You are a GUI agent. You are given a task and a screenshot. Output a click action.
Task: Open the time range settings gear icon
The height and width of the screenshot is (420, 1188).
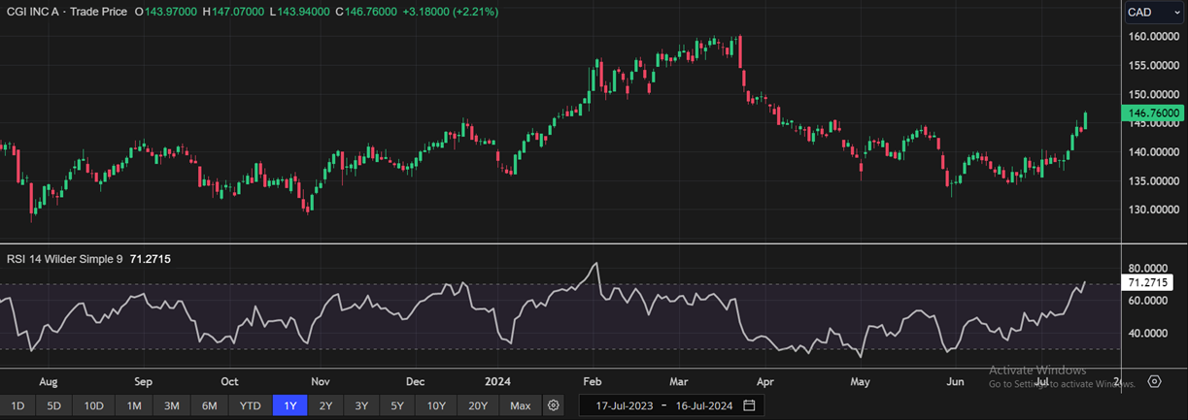click(554, 405)
